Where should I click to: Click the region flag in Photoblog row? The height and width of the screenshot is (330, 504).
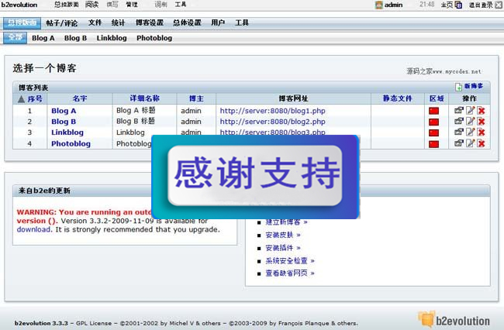point(433,144)
